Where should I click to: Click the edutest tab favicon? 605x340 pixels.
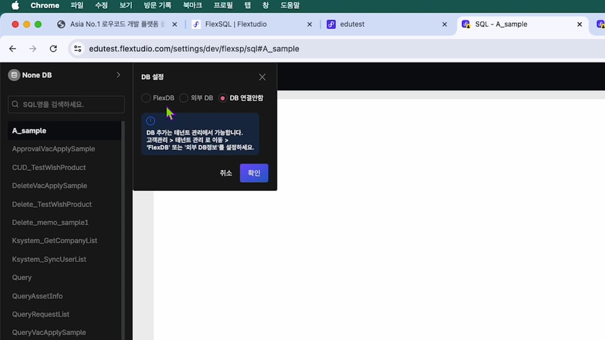coord(331,25)
